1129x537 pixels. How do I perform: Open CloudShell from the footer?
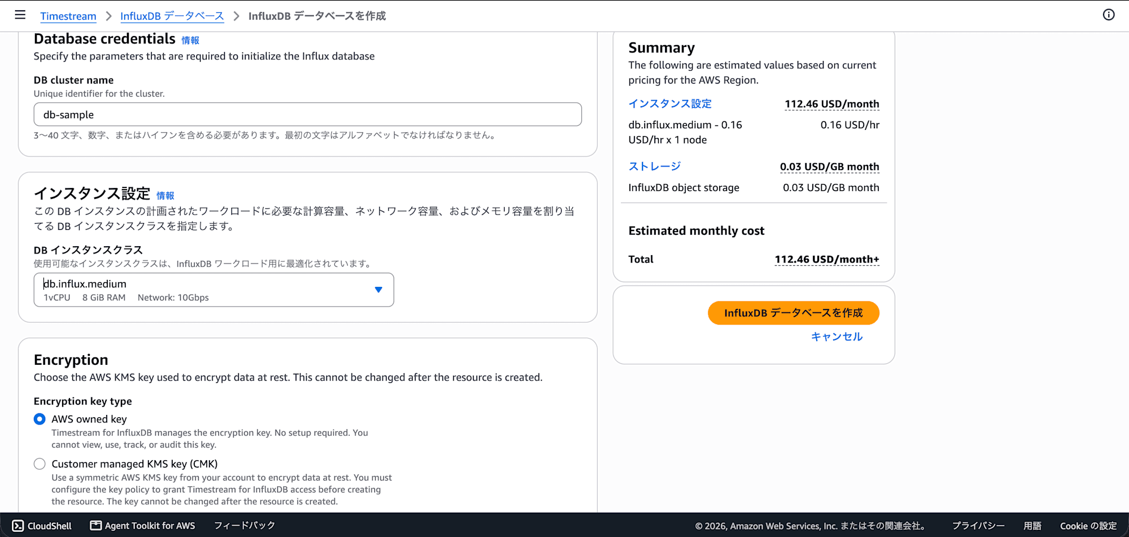click(x=42, y=526)
